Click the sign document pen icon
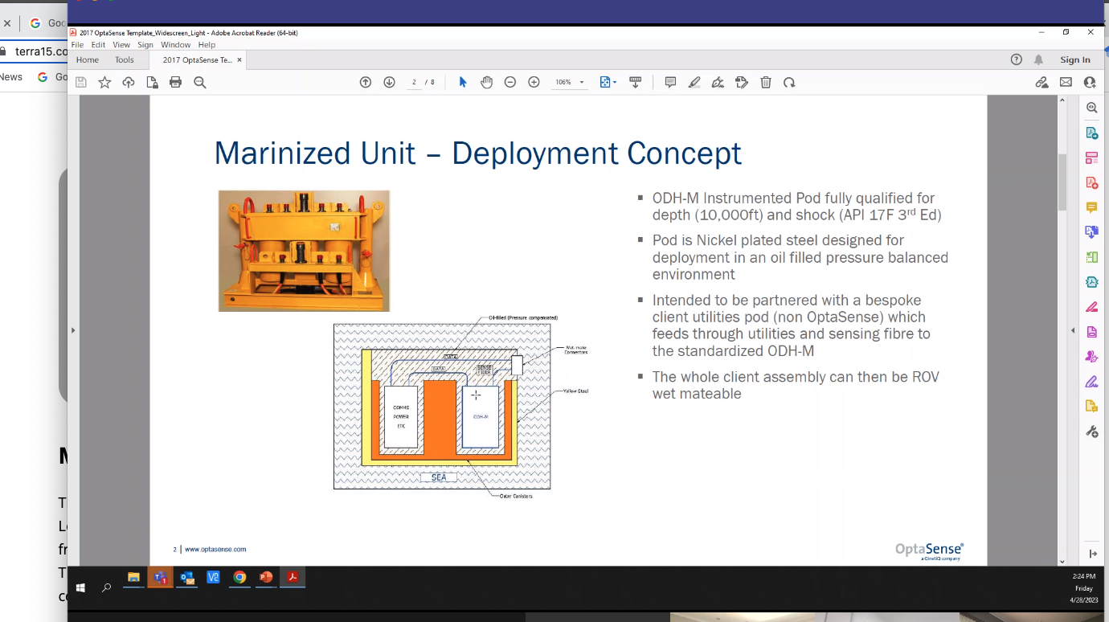Viewport: 1109px width, 622px height. pyautogui.click(x=718, y=82)
